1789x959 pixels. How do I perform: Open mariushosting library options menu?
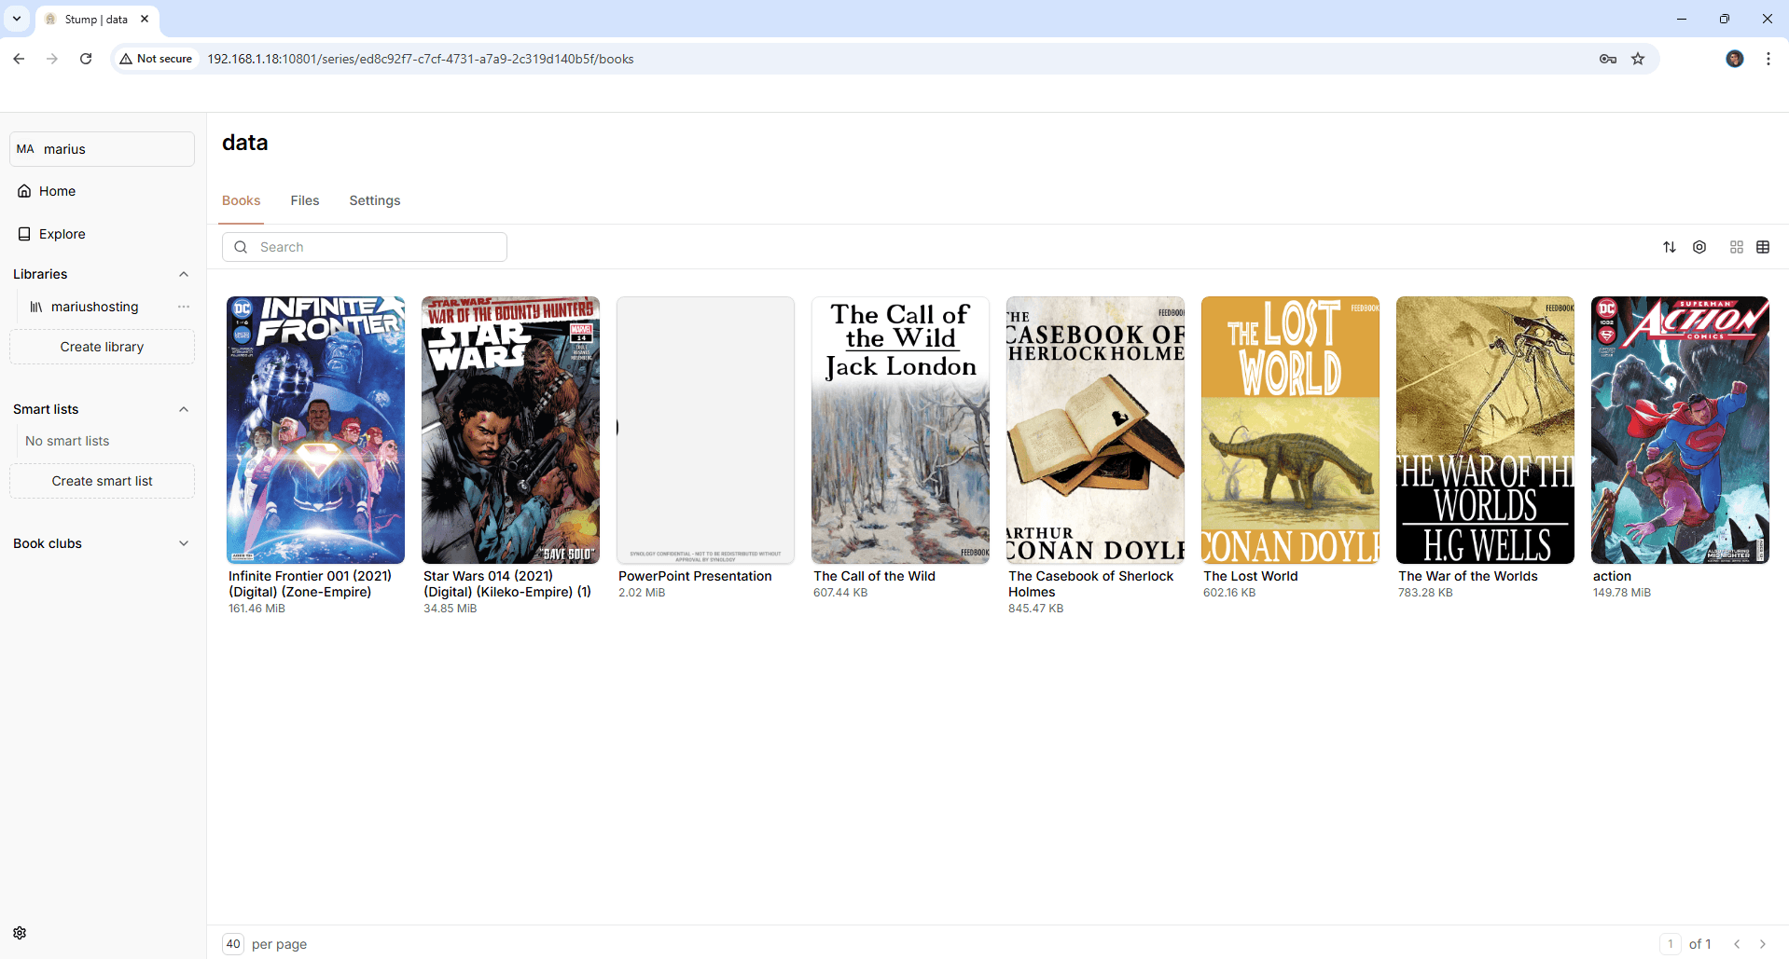[184, 307]
